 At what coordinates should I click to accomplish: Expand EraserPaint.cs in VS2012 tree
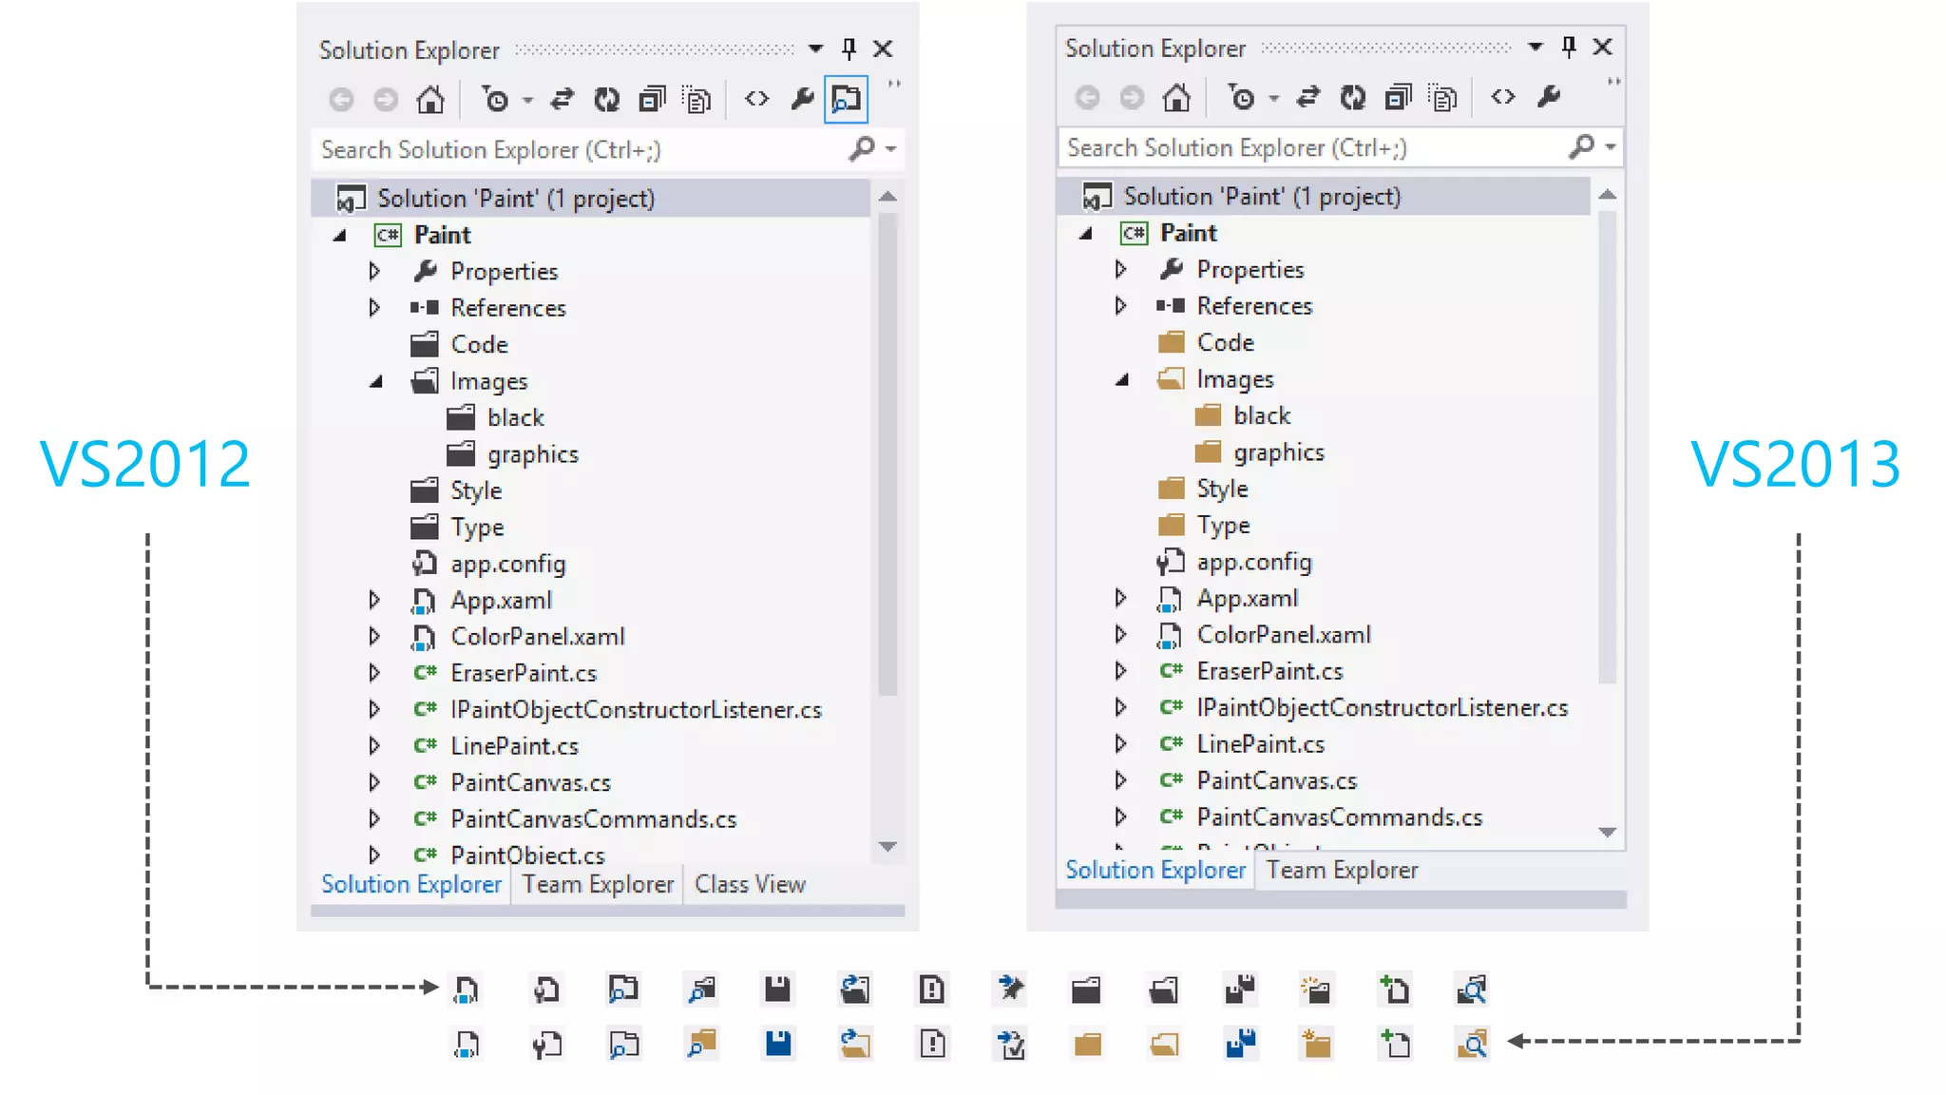point(374,673)
